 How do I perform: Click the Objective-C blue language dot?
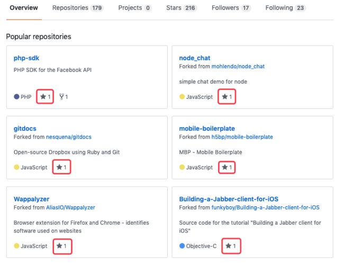pos(182,246)
